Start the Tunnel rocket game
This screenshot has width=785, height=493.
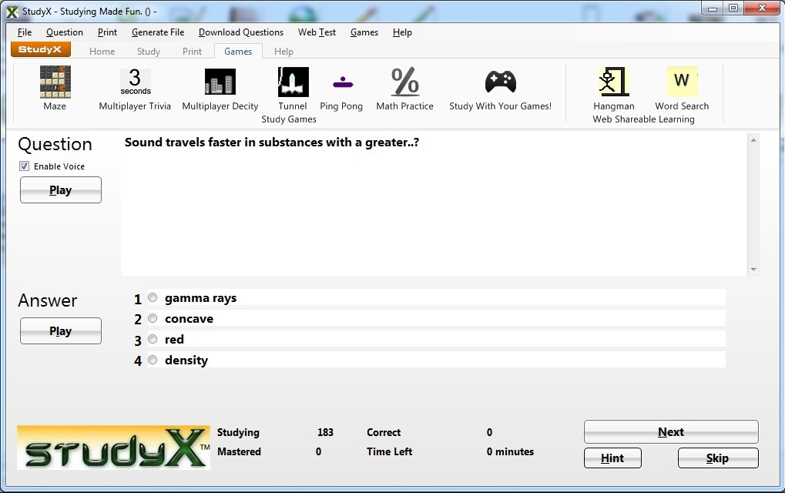coord(294,82)
